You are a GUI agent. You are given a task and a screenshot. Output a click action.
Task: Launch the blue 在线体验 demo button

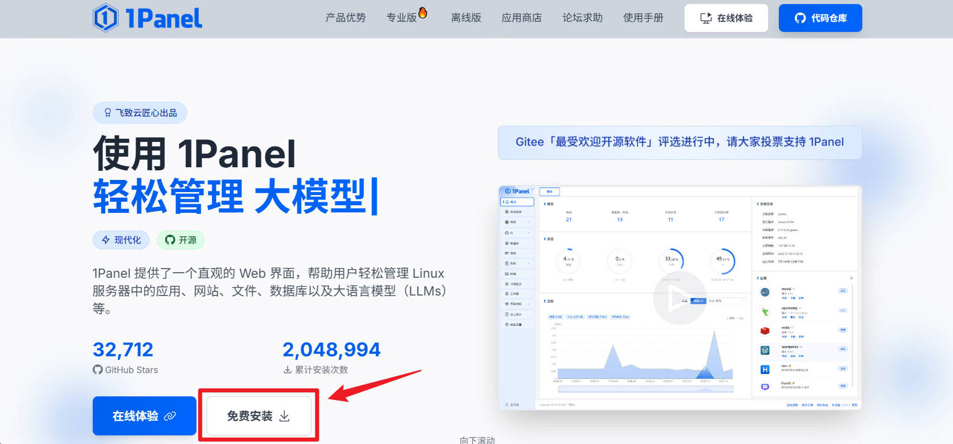pos(144,416)
